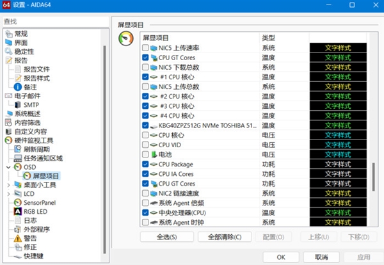Screen dimensions: 384x265
Task: Select the 自定义内容 icon
Action: click(9, 131)
